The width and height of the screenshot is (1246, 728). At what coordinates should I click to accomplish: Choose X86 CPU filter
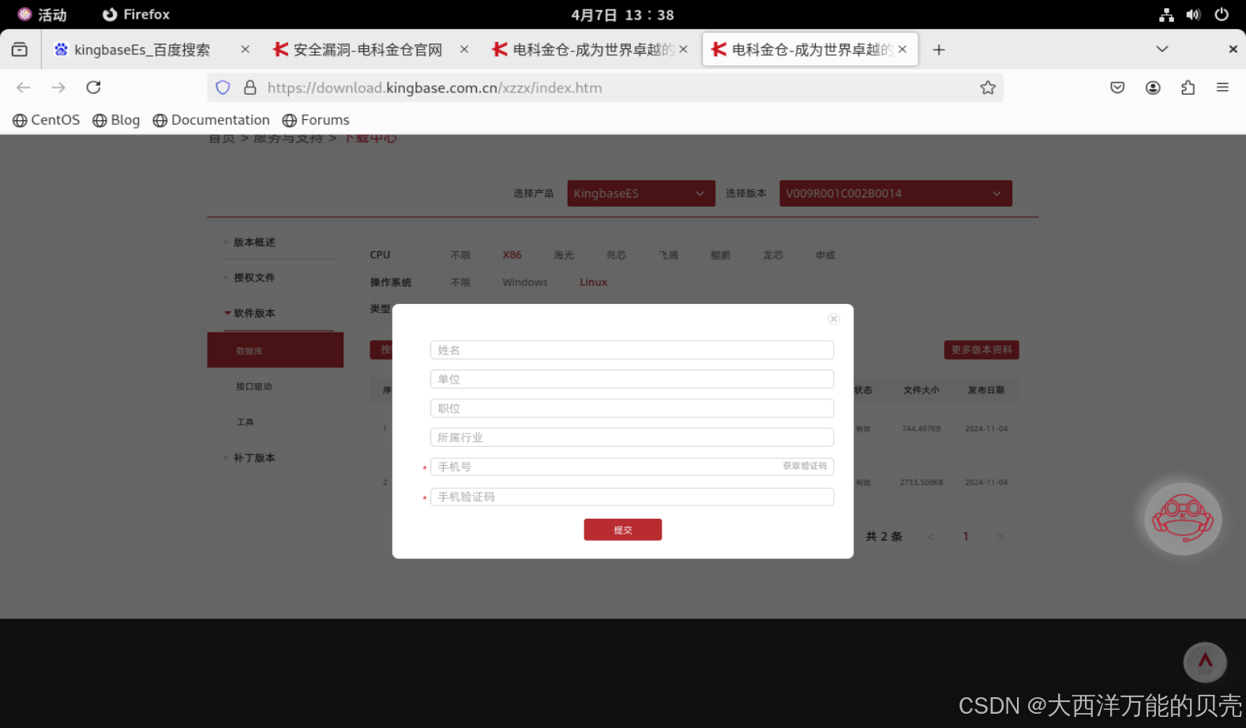(x=512, y=255)
